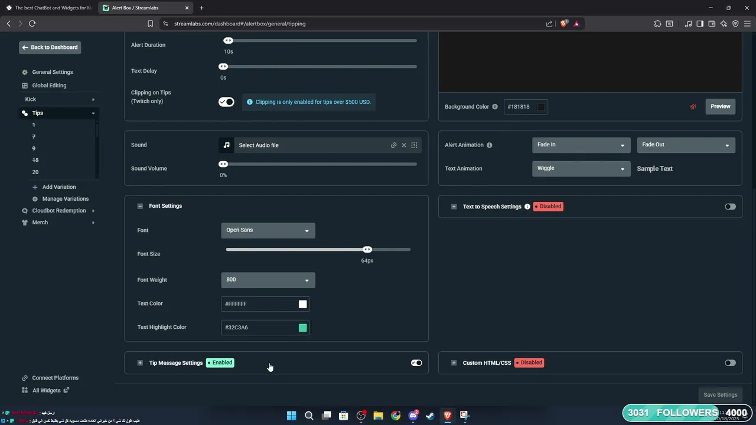Expand the Cloudbot Redemption sidebar item
This screenshot has height=425, width=756.
click(x=58, y=211)
